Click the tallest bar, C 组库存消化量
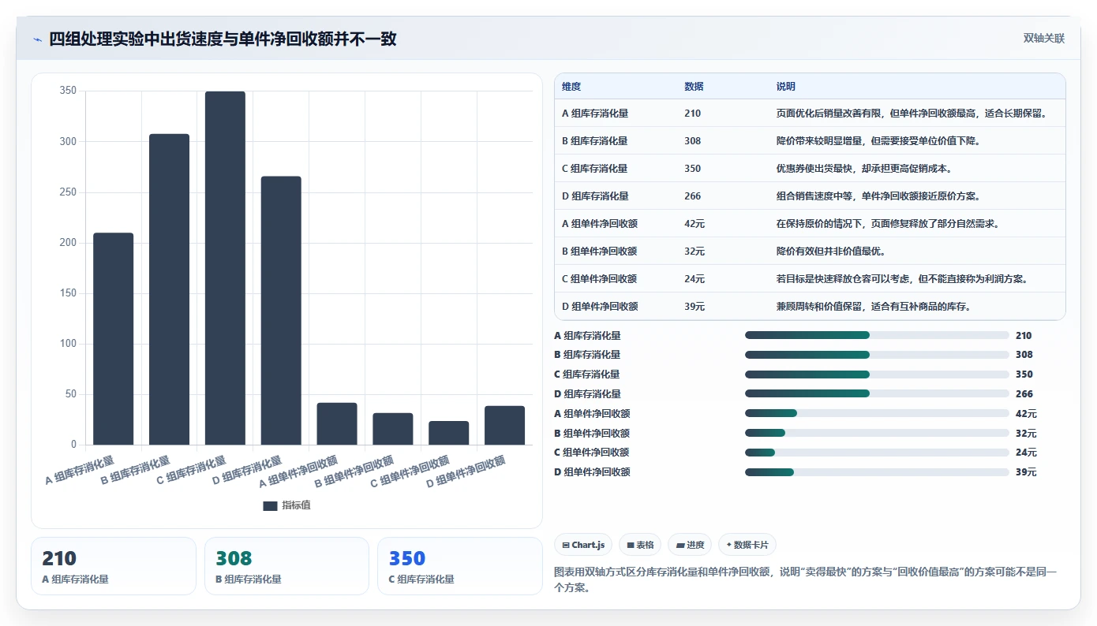Screen dimensions: 1097x626 click(x=225, y=268)
